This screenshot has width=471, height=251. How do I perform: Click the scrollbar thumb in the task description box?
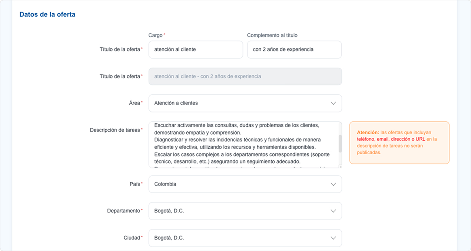pos(340,143)
